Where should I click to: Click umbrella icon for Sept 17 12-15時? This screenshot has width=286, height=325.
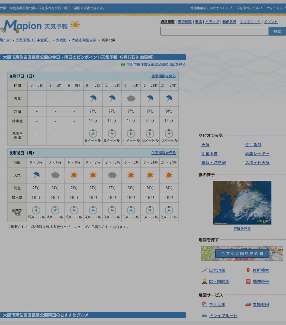(112, 99)
